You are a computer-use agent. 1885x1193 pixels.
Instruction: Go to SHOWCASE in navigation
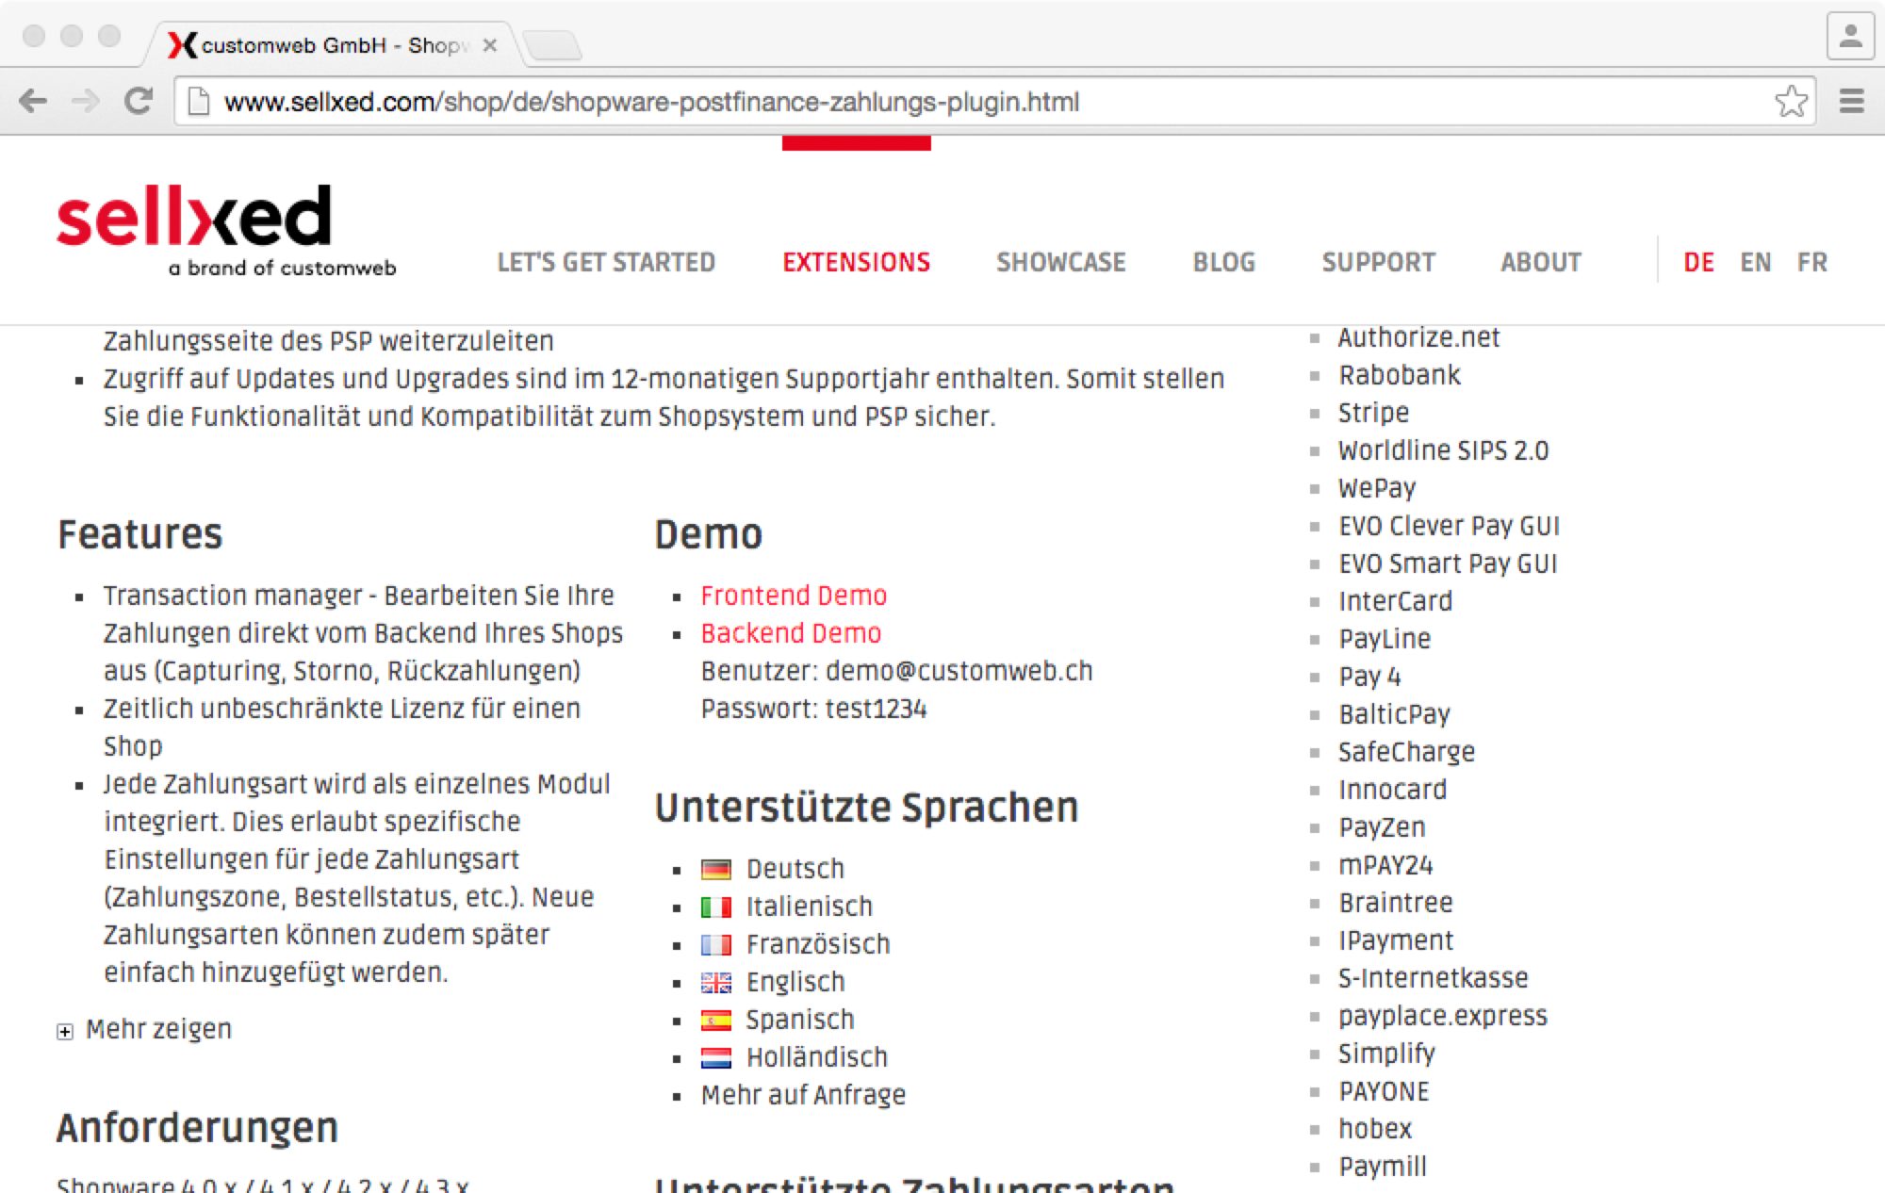pos(1061,262)
